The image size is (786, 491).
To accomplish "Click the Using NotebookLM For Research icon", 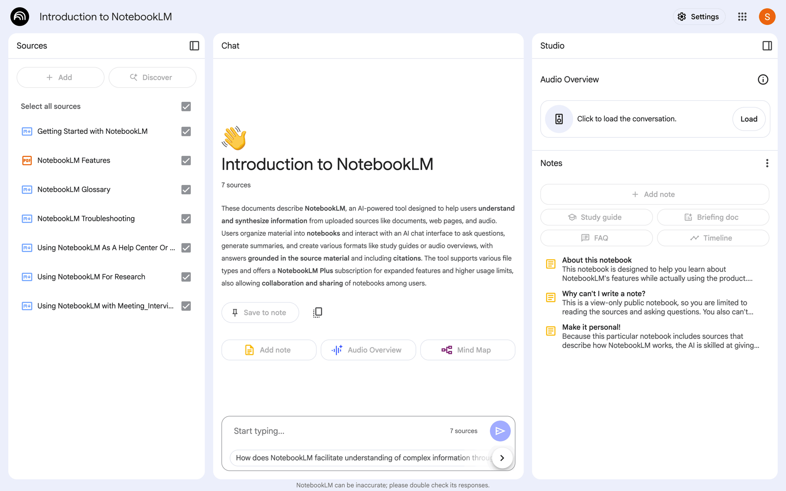I will click(27, 277).
